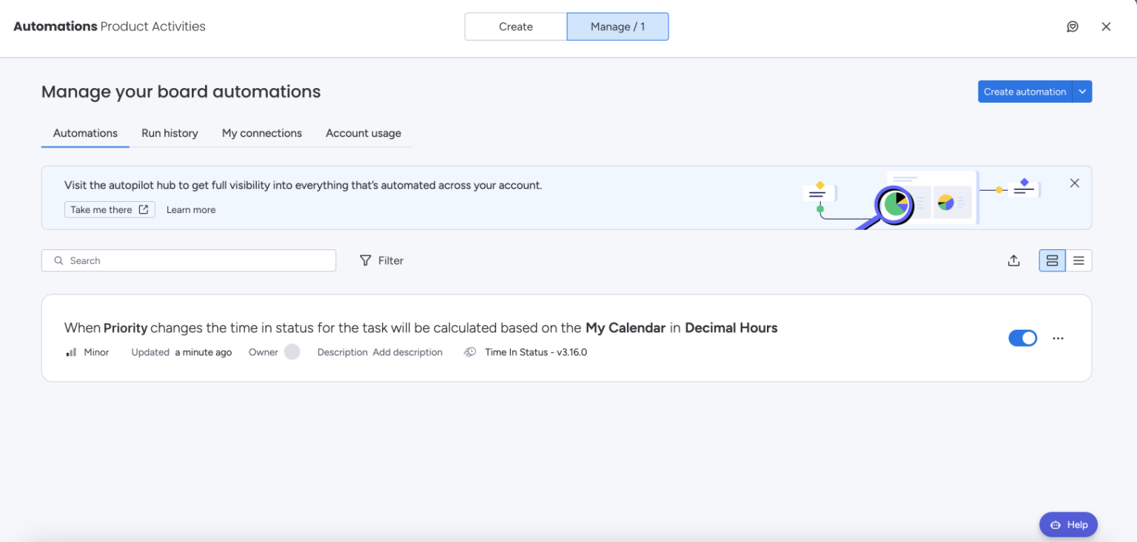Go to the My connections tab
The width and height of the screenshot is (1137, 542).
(262, 133)
